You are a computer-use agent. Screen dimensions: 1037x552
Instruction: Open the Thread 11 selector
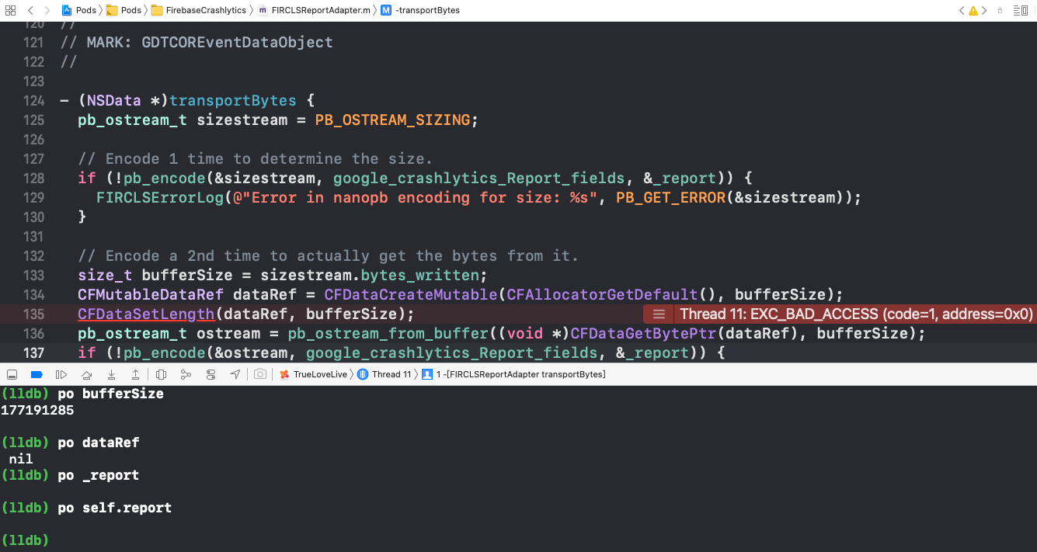385,374
